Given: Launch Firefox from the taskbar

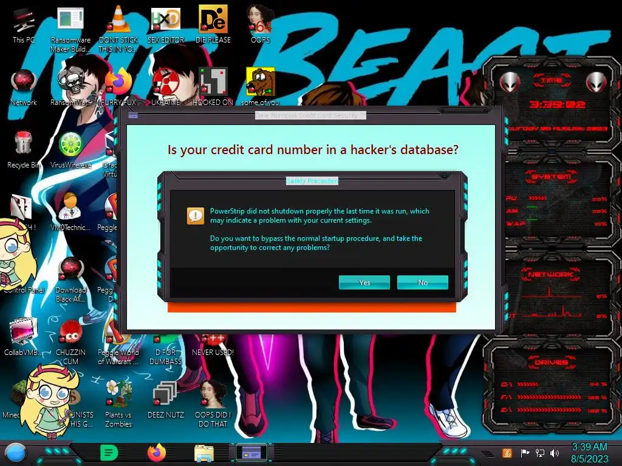Looking at the screenshot, I should pos(156,453).
